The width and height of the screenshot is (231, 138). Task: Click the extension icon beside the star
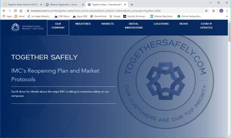(x=213, y=11)
